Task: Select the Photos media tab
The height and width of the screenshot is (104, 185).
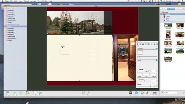Action: [x=171, y=9]
